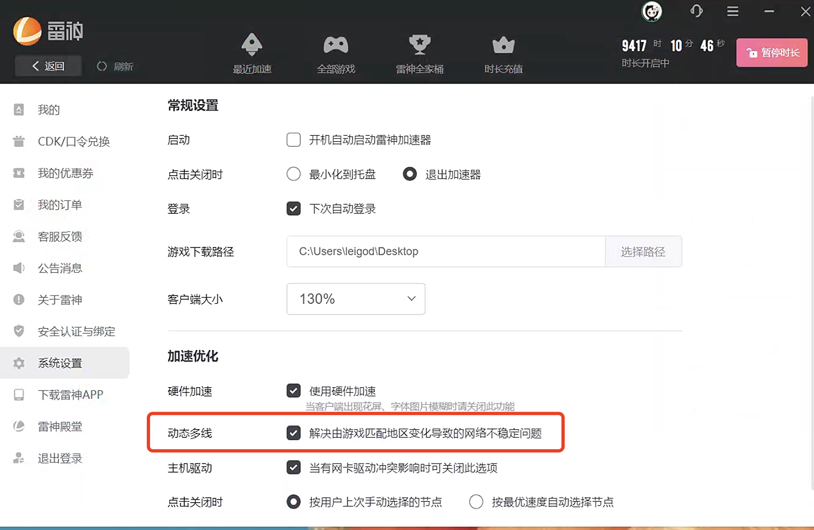Screen dimensions: 814x530
Task: Click the 系统设置 gear icon
Action: click(19, 363)
